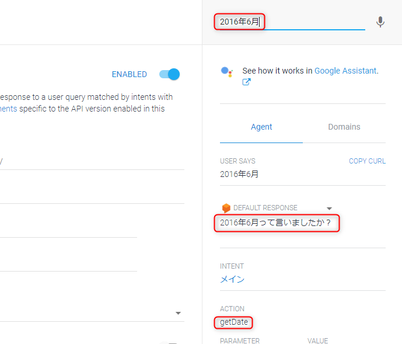
Task: Click the PARAMETER column header
Action: coord(240,340)
